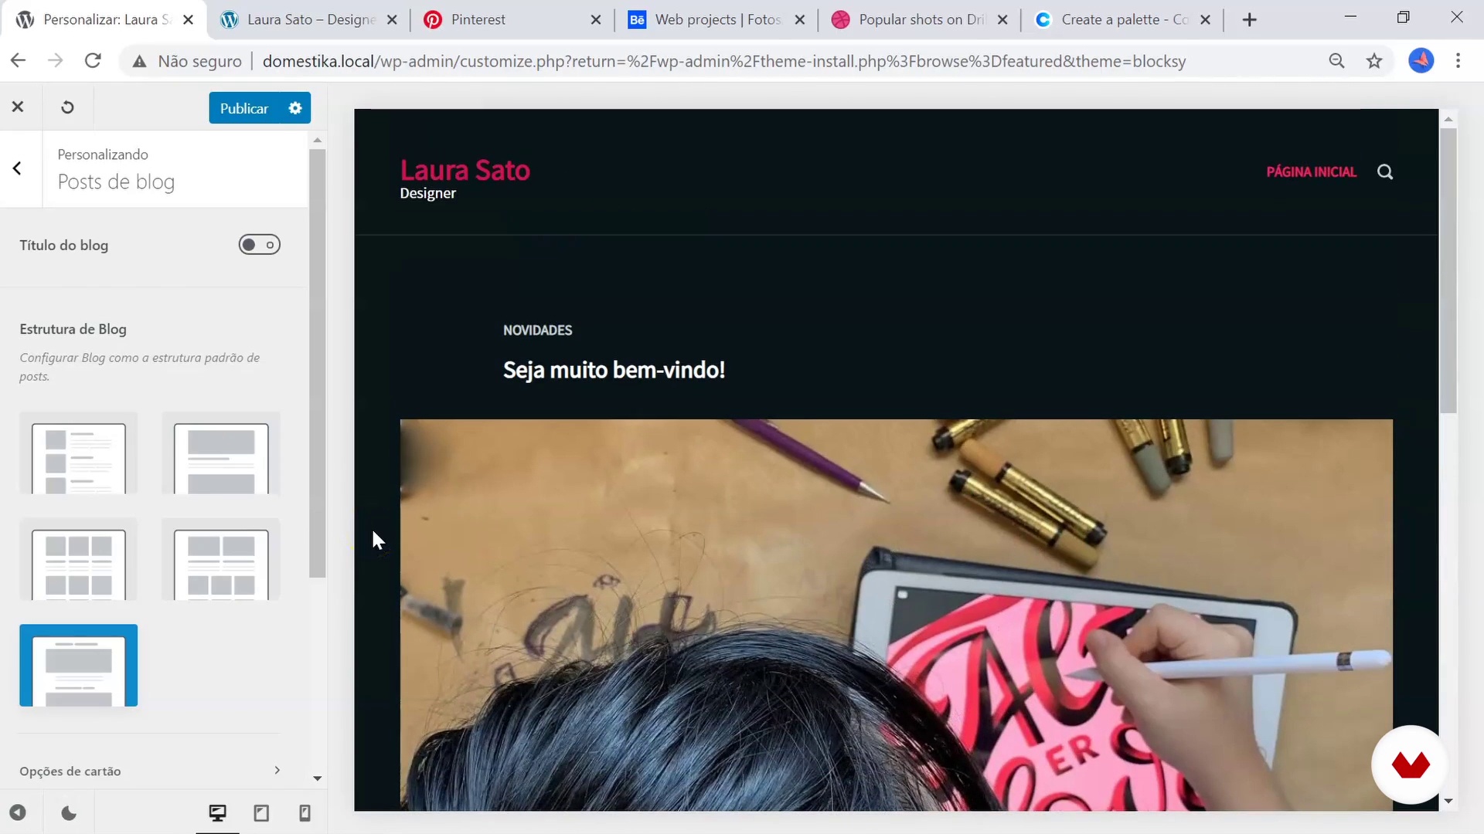The height and width of the screenshot is (834, 1484).
Task: Go back from Posts de blog section
Action: tap(17, 168)
